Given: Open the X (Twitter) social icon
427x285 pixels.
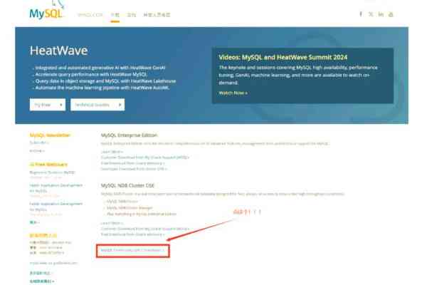Looking at the screenshot, I should pyautogui.click(x=371, y=14).
